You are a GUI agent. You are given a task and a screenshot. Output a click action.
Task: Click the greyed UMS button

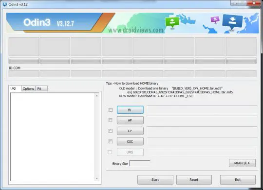pyautogui.click(x=130, y=152)
